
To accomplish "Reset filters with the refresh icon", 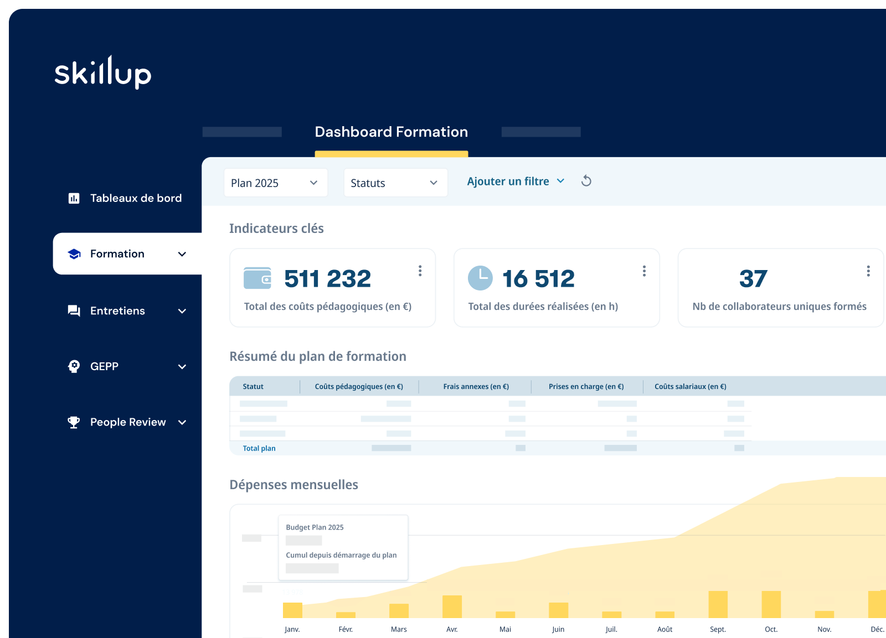I will (x=586, y=181).
